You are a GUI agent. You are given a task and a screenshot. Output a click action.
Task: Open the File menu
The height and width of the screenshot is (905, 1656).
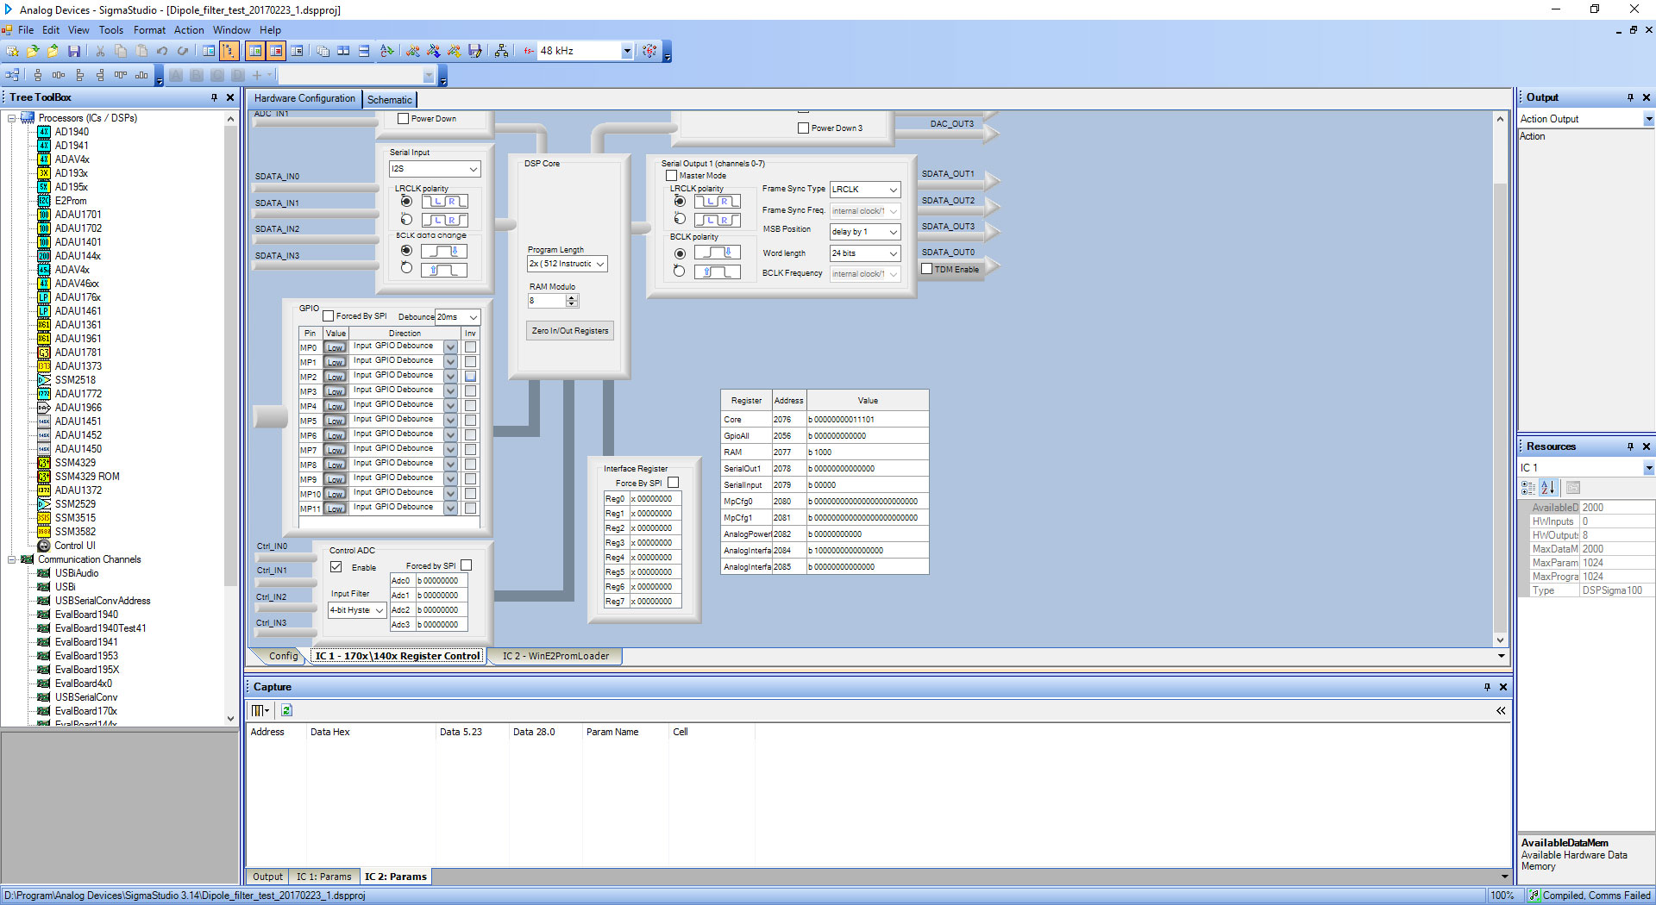coord(26,30)
